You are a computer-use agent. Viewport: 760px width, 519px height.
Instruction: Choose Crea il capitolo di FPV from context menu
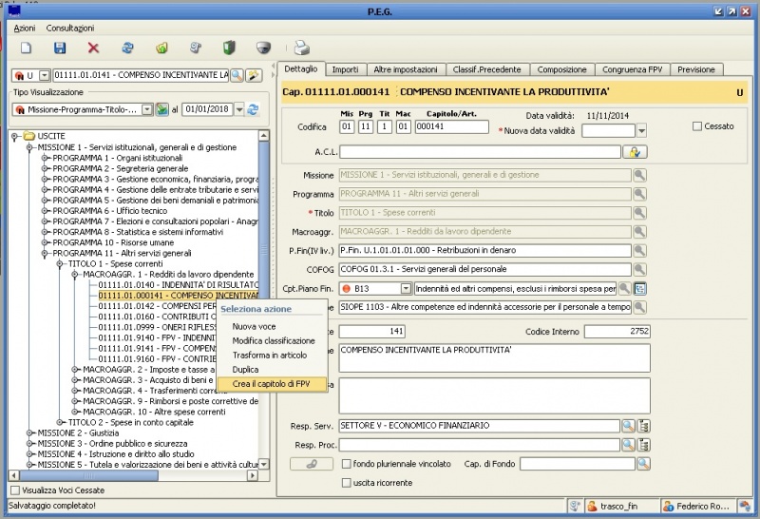pos(270,383)
